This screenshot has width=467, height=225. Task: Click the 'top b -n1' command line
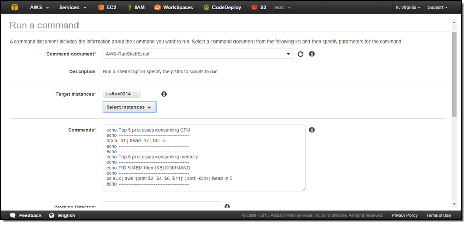pos(135,141)
